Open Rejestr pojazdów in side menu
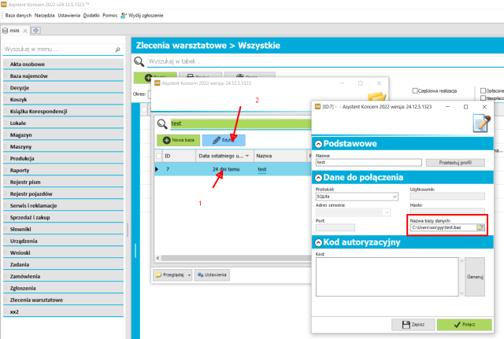The width and height of the screenshot is (504, 339). tap(63, 194)
